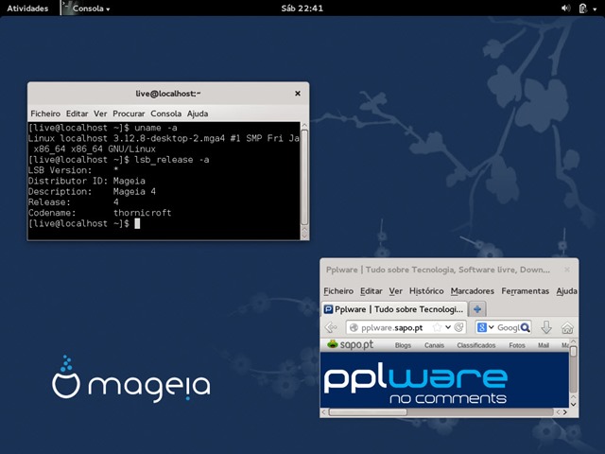The width and height of the screenshot is (605, 454).
Task: Open the downloads arrow icon
Action: (x=546, y=328)
